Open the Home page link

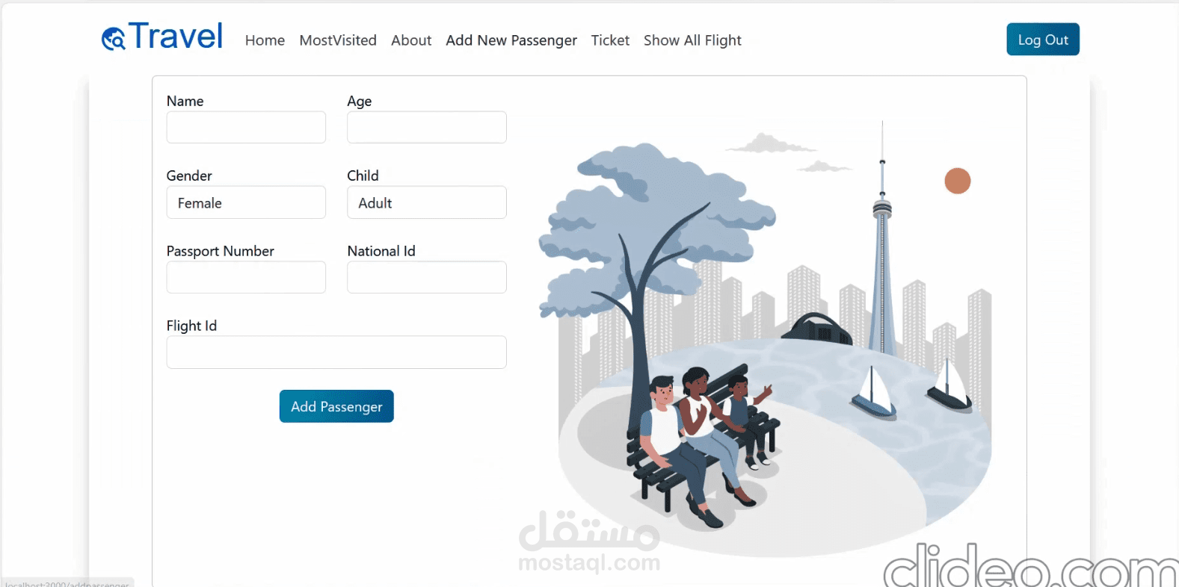[x=265, y=40]
